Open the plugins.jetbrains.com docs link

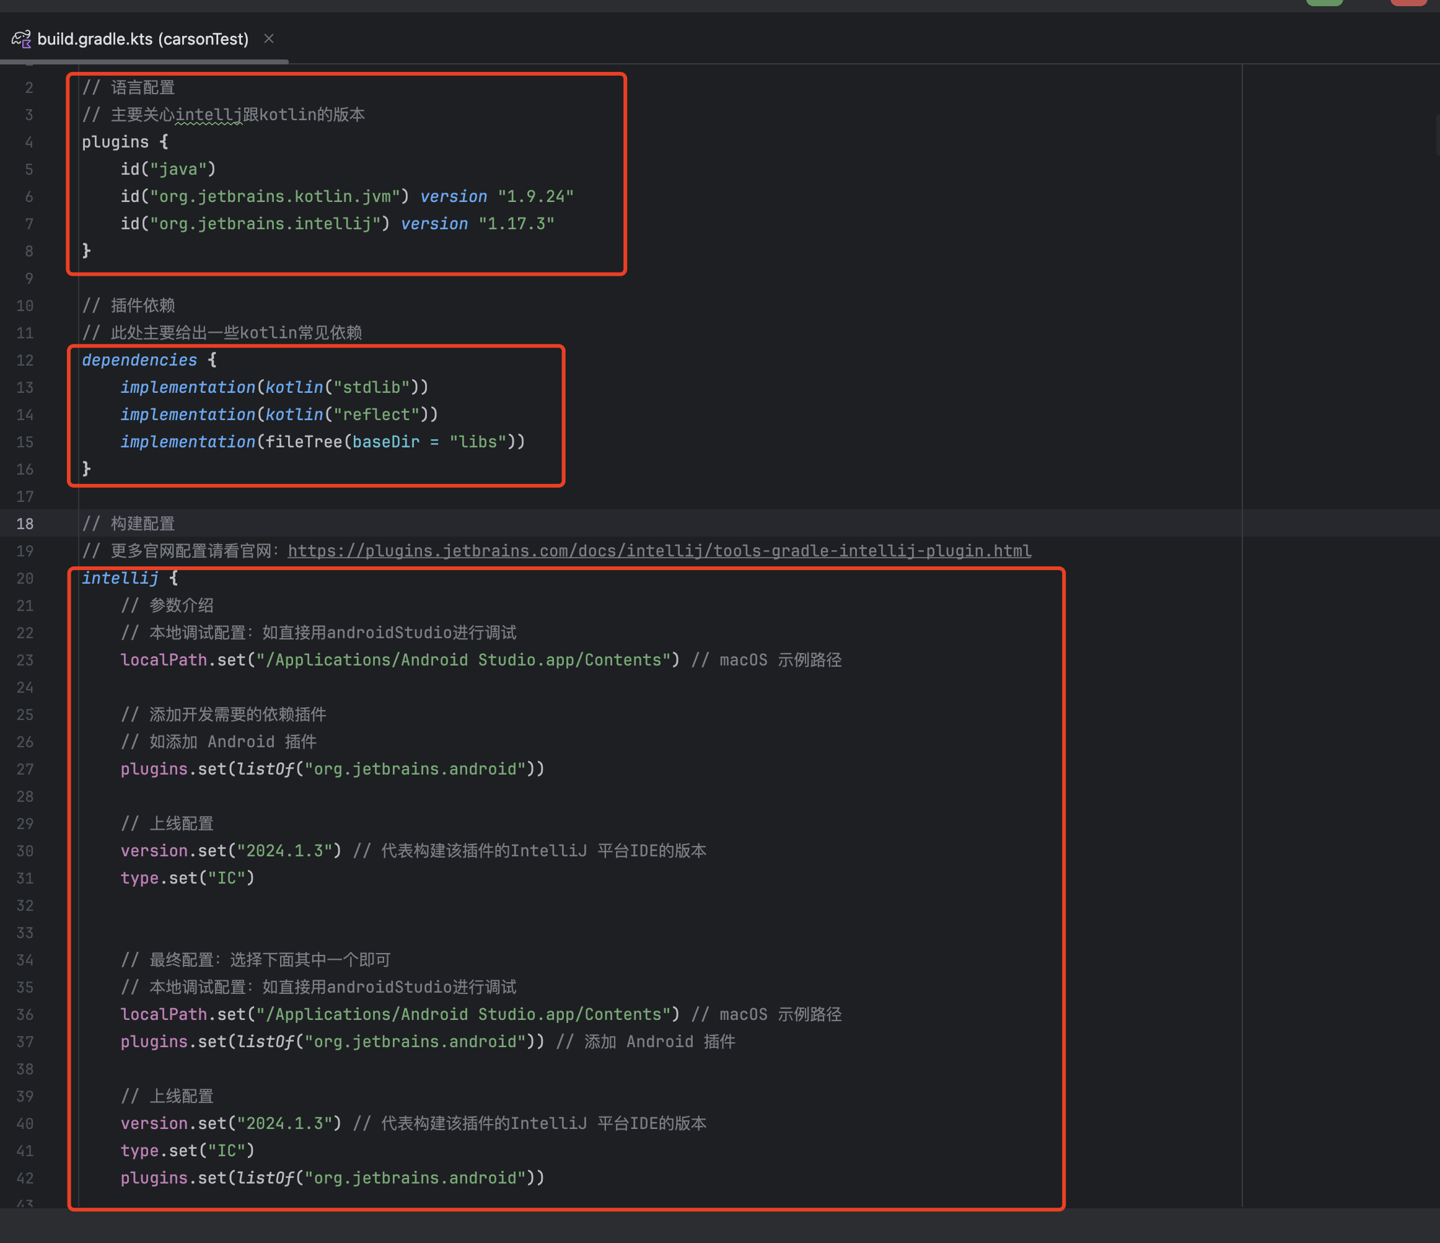(x=659, y=551)
